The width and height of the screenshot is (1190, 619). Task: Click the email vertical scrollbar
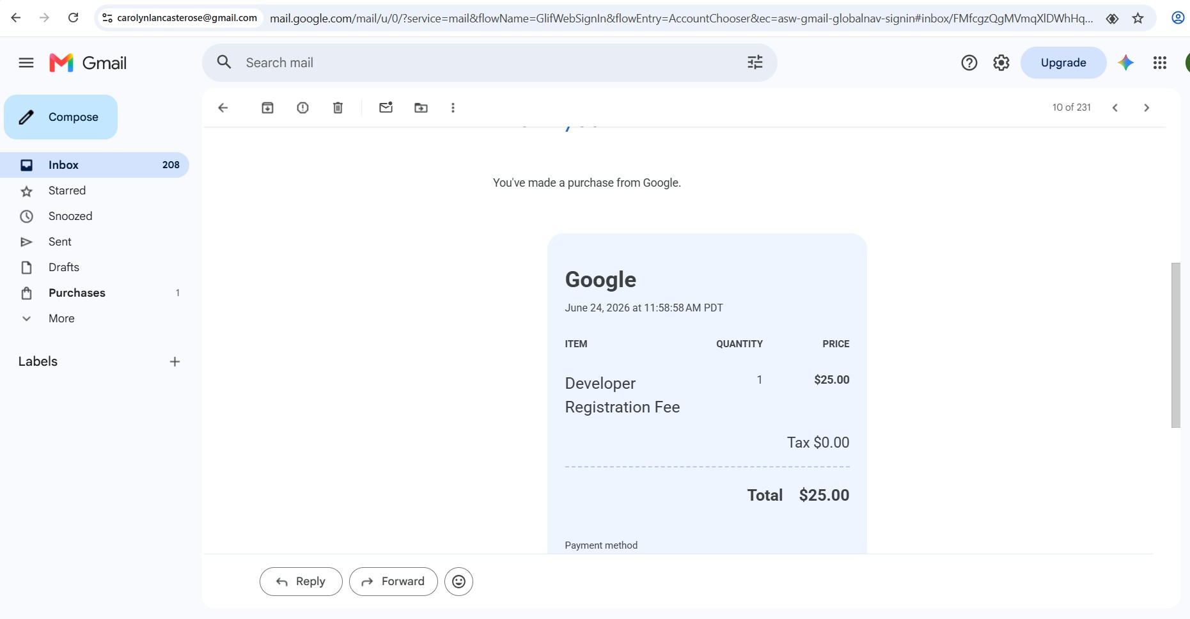click(x=1175, y=345)
